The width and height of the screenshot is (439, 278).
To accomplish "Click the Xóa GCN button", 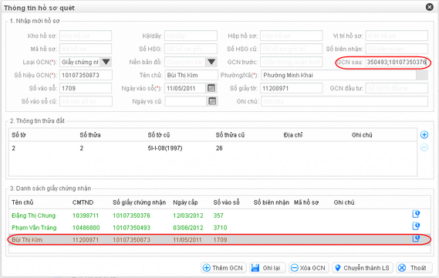I will [x=309, y=268].
